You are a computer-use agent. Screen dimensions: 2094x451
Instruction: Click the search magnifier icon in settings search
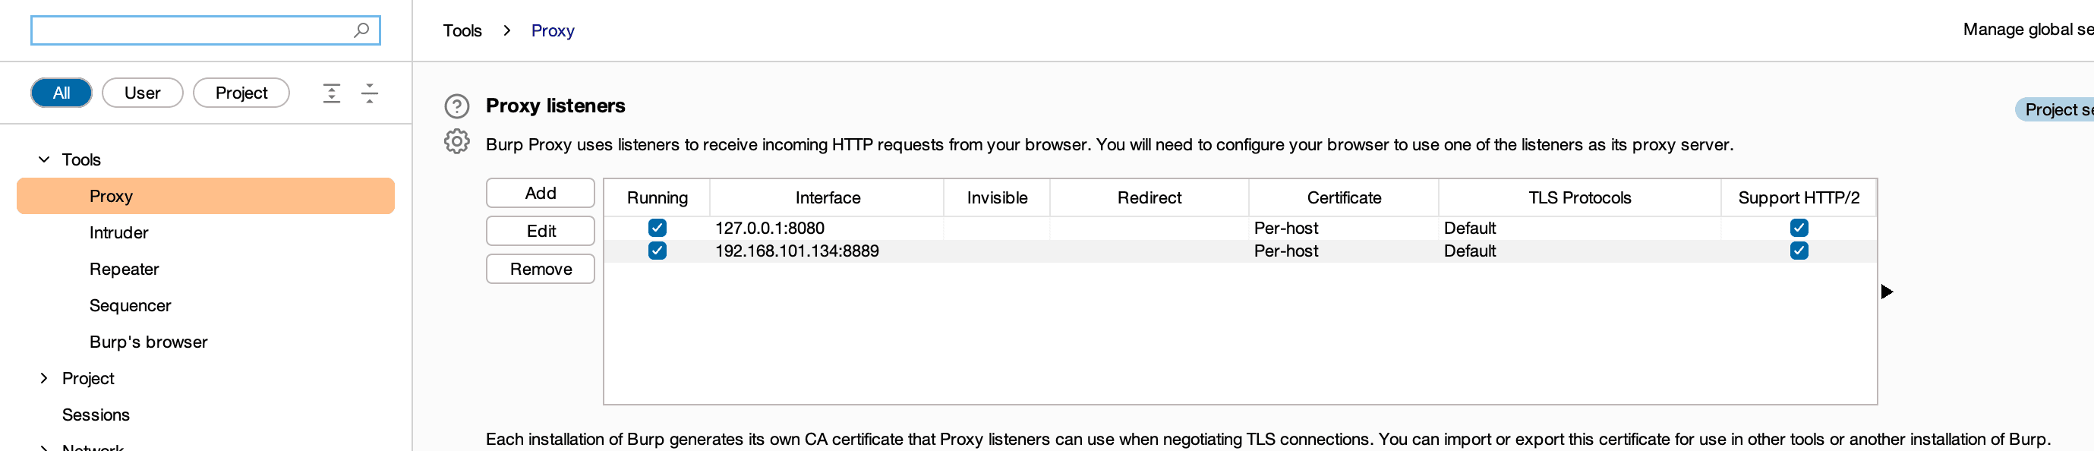click(361, 30)
